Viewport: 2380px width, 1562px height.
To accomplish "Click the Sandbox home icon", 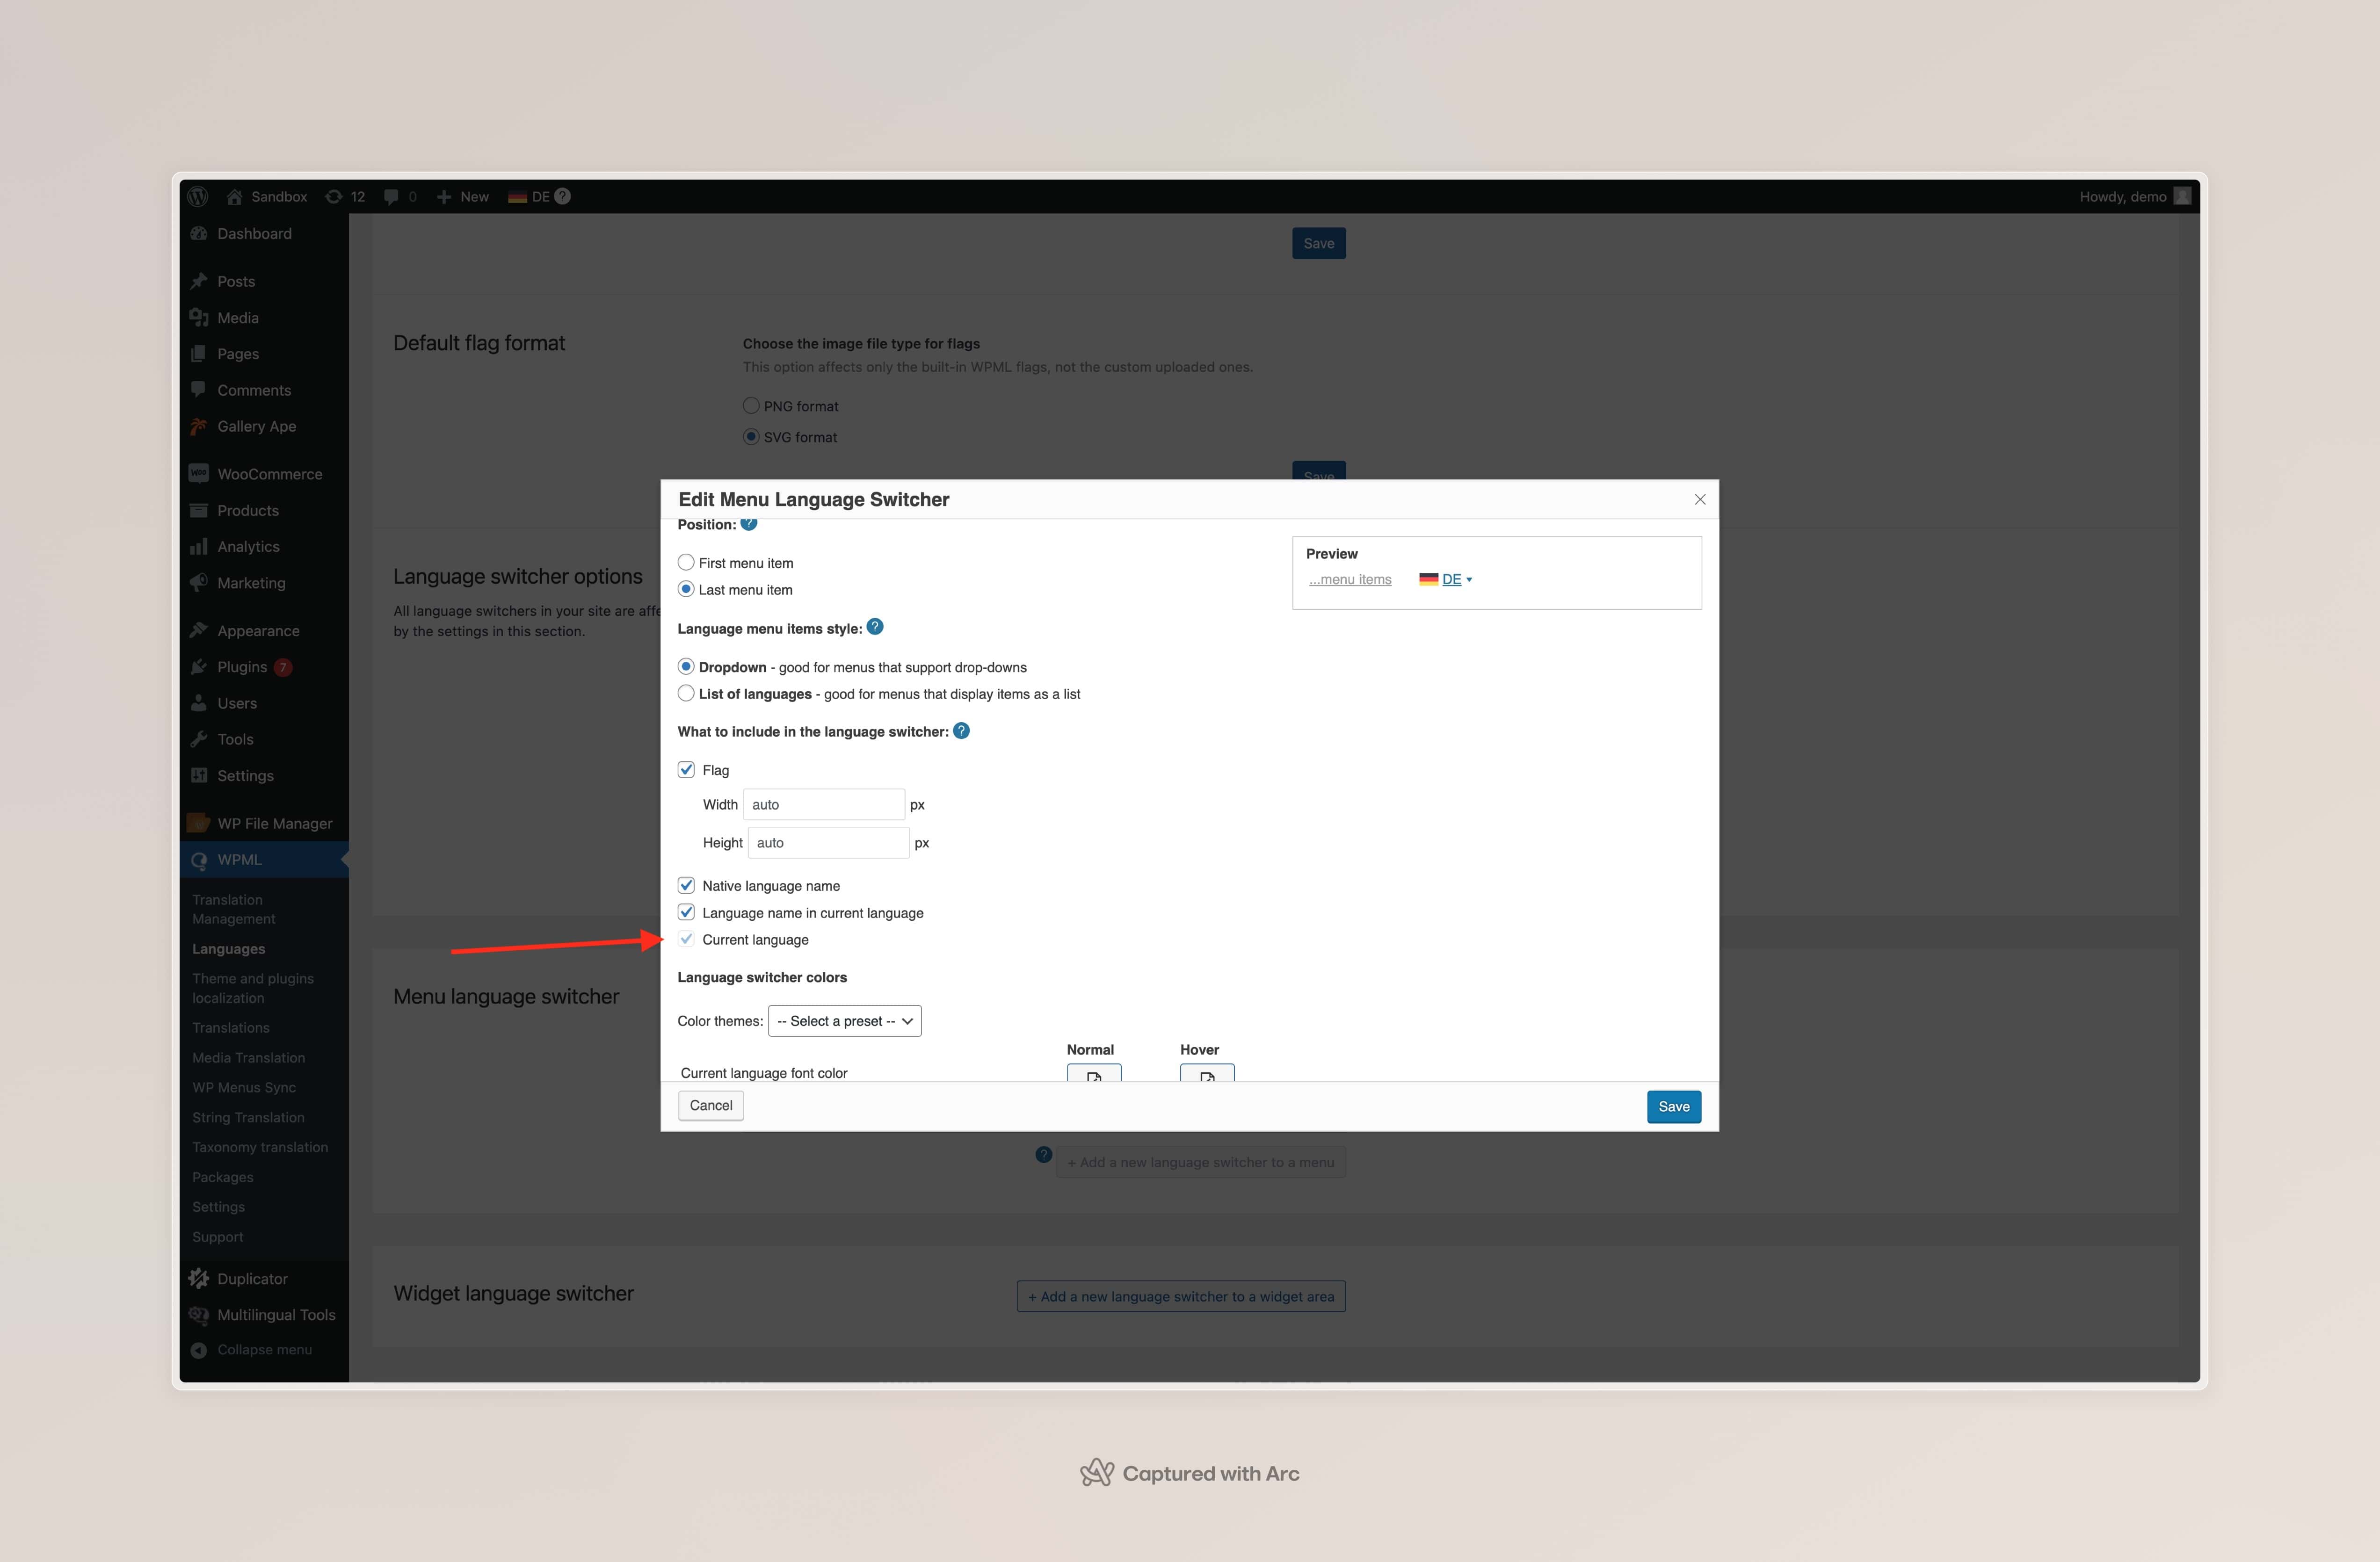I will pyautogui.click(x=234, y=196).
